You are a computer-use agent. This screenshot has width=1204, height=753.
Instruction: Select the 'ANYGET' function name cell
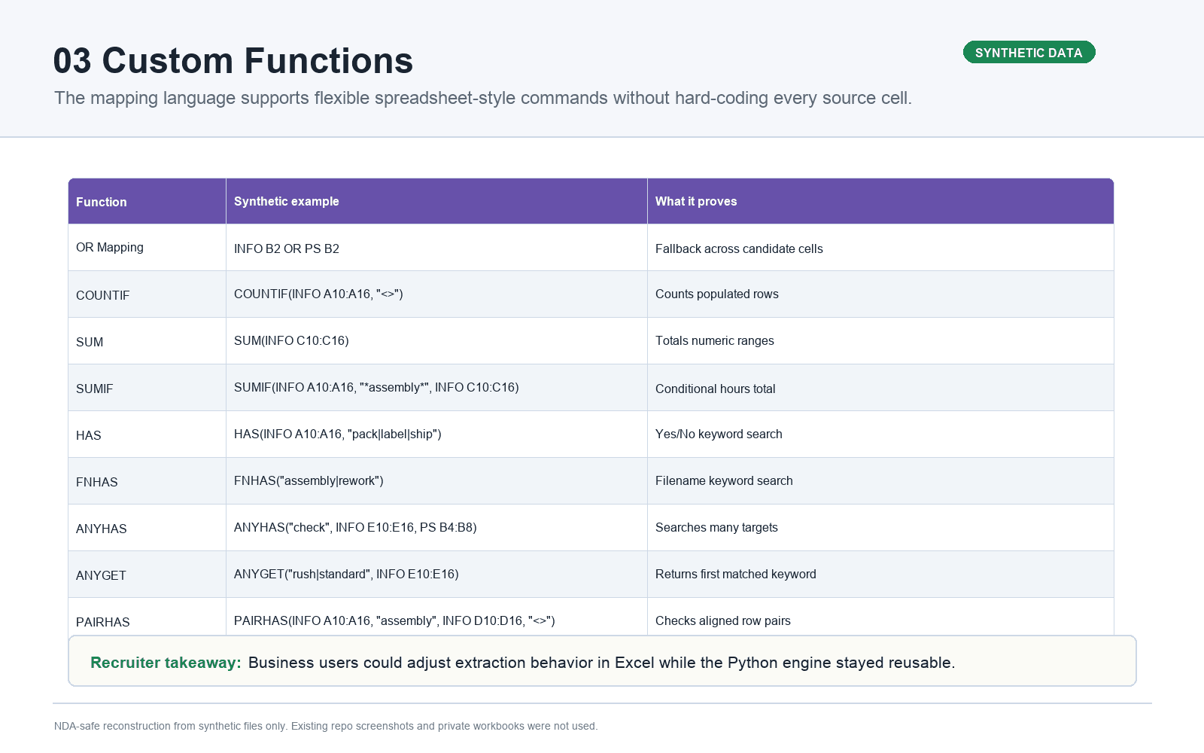(x=147, y=575)
